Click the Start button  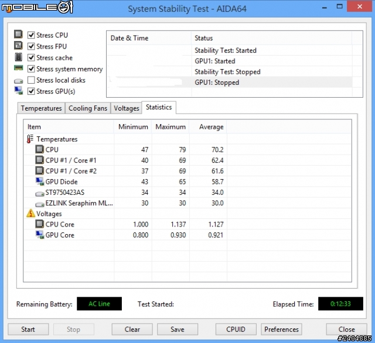click(x=28, y=330)
